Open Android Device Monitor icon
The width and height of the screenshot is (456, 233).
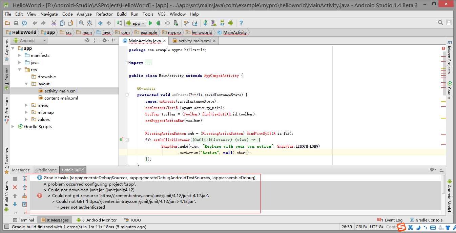pyautogui.click(x=231, y=23)
